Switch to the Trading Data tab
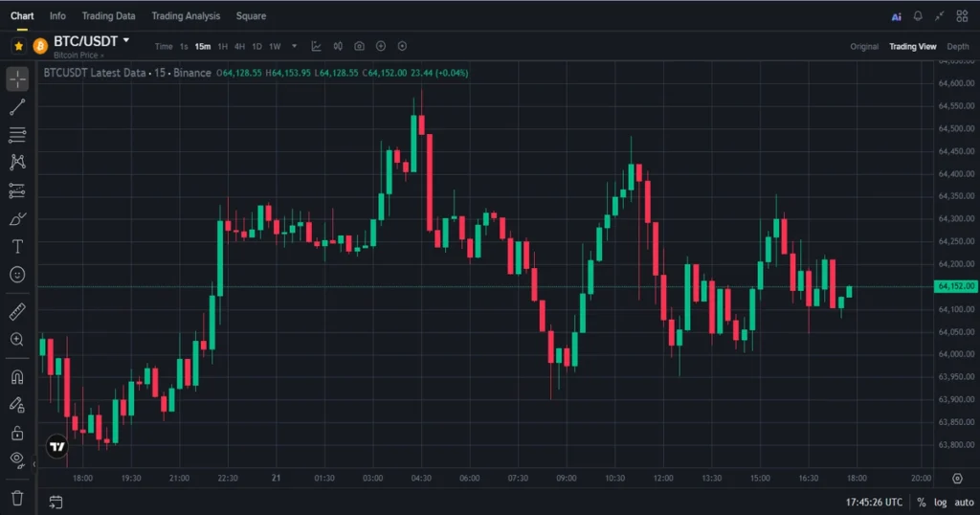The height and width of the screenshot is (515, 980). [x=108, y=15]
